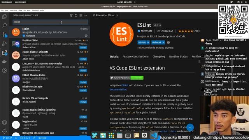249x140 pixels.
Task: Switch to Runtime Status tab
Action: pyautogui.click(x=178, y=56)
